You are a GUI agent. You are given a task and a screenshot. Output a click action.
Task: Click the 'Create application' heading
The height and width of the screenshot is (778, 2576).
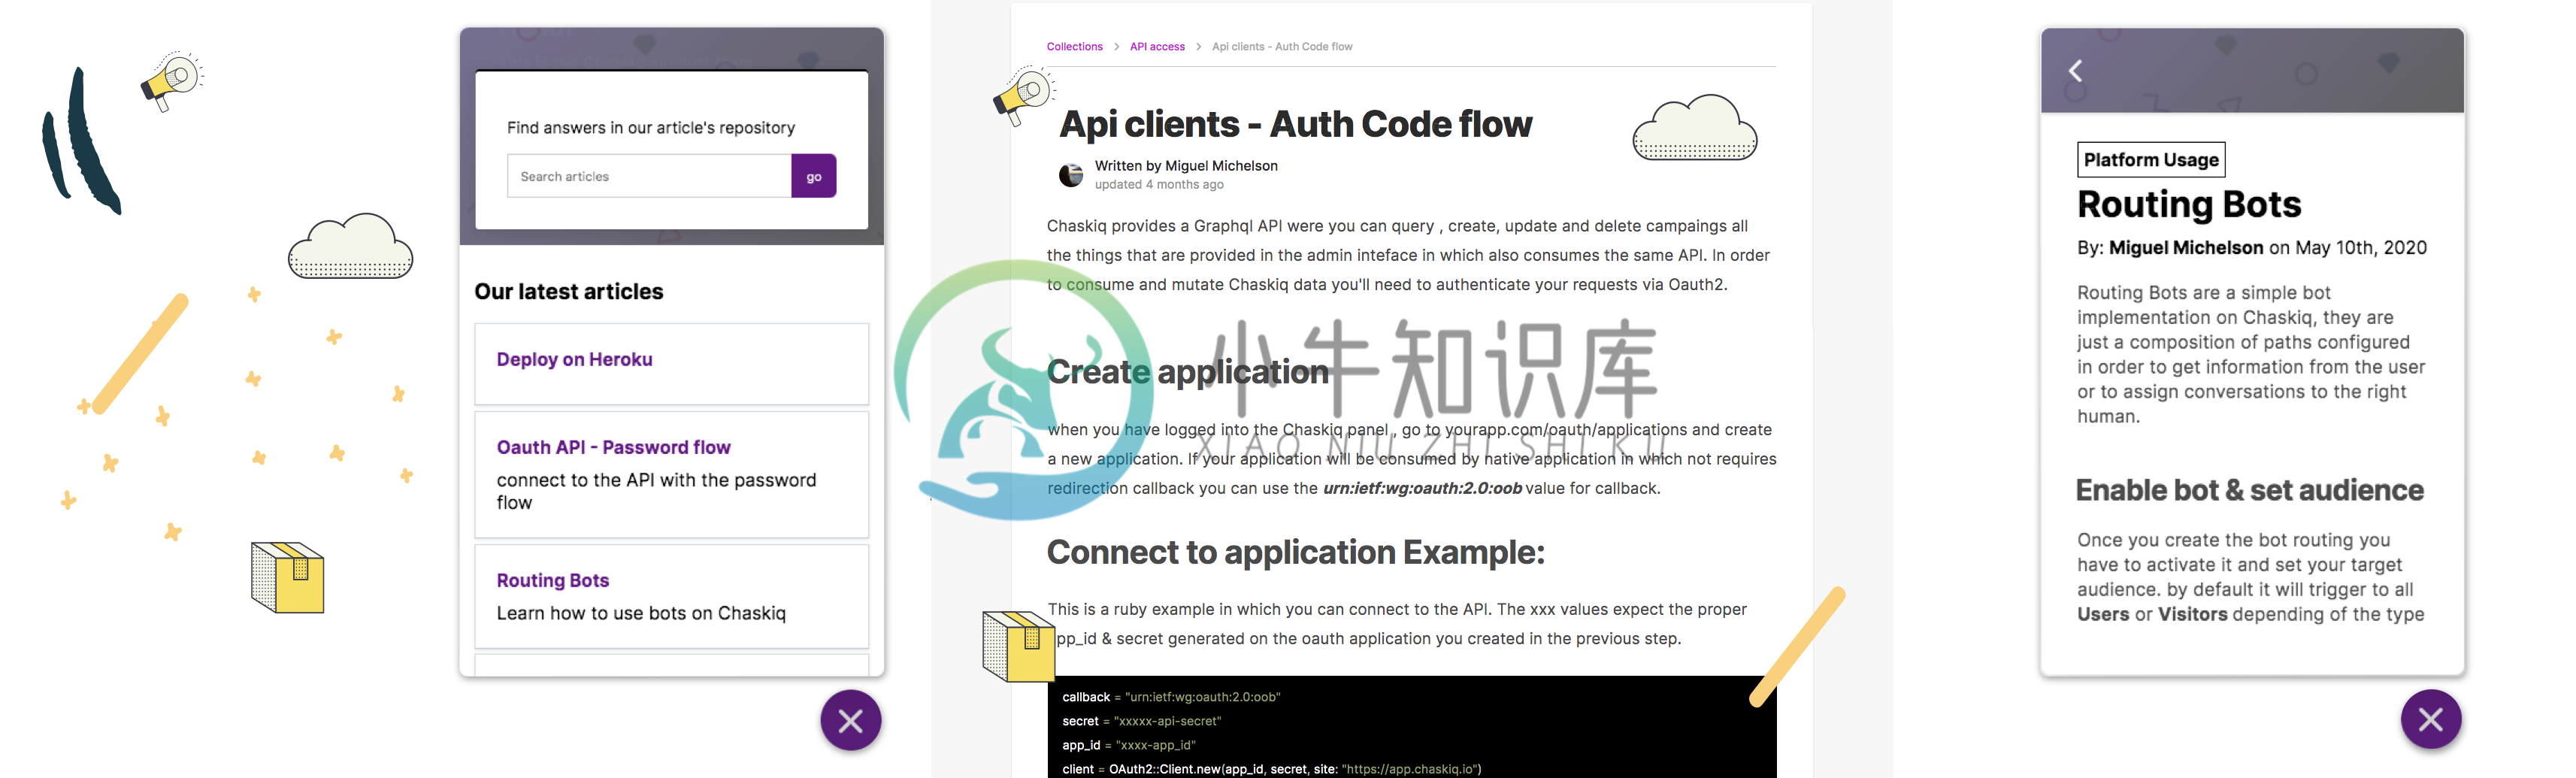point(1187,372)
